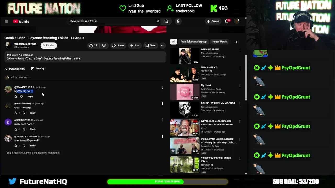Open the YouTube hamburger guide menu
Viewport: 335px width, 188px height.
[x=7, y=21]
